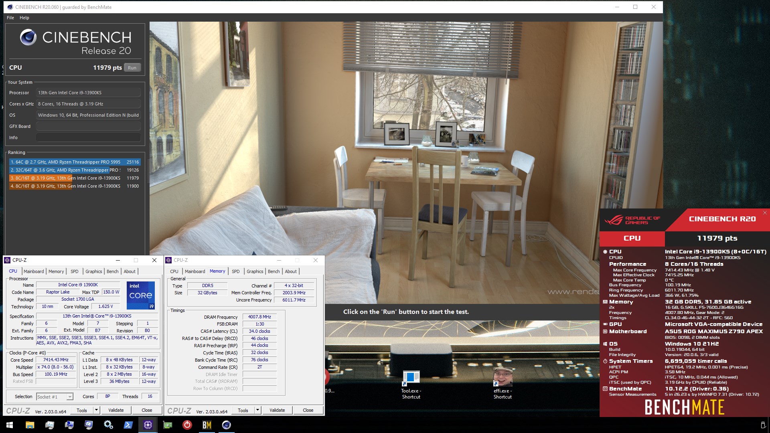
Task: Close the BenchMate result overlay
Action: click(765, 213)
